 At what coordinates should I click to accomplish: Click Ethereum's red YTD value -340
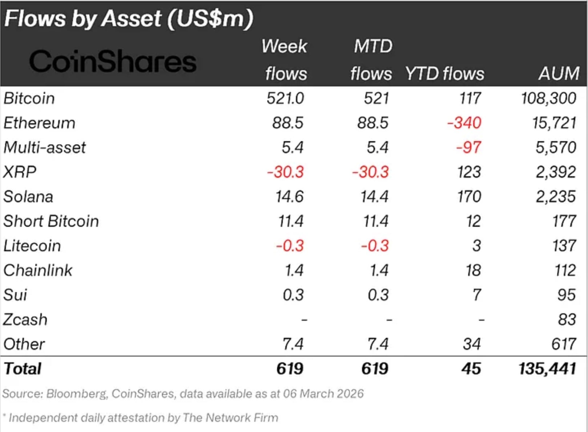coord(464,123)
